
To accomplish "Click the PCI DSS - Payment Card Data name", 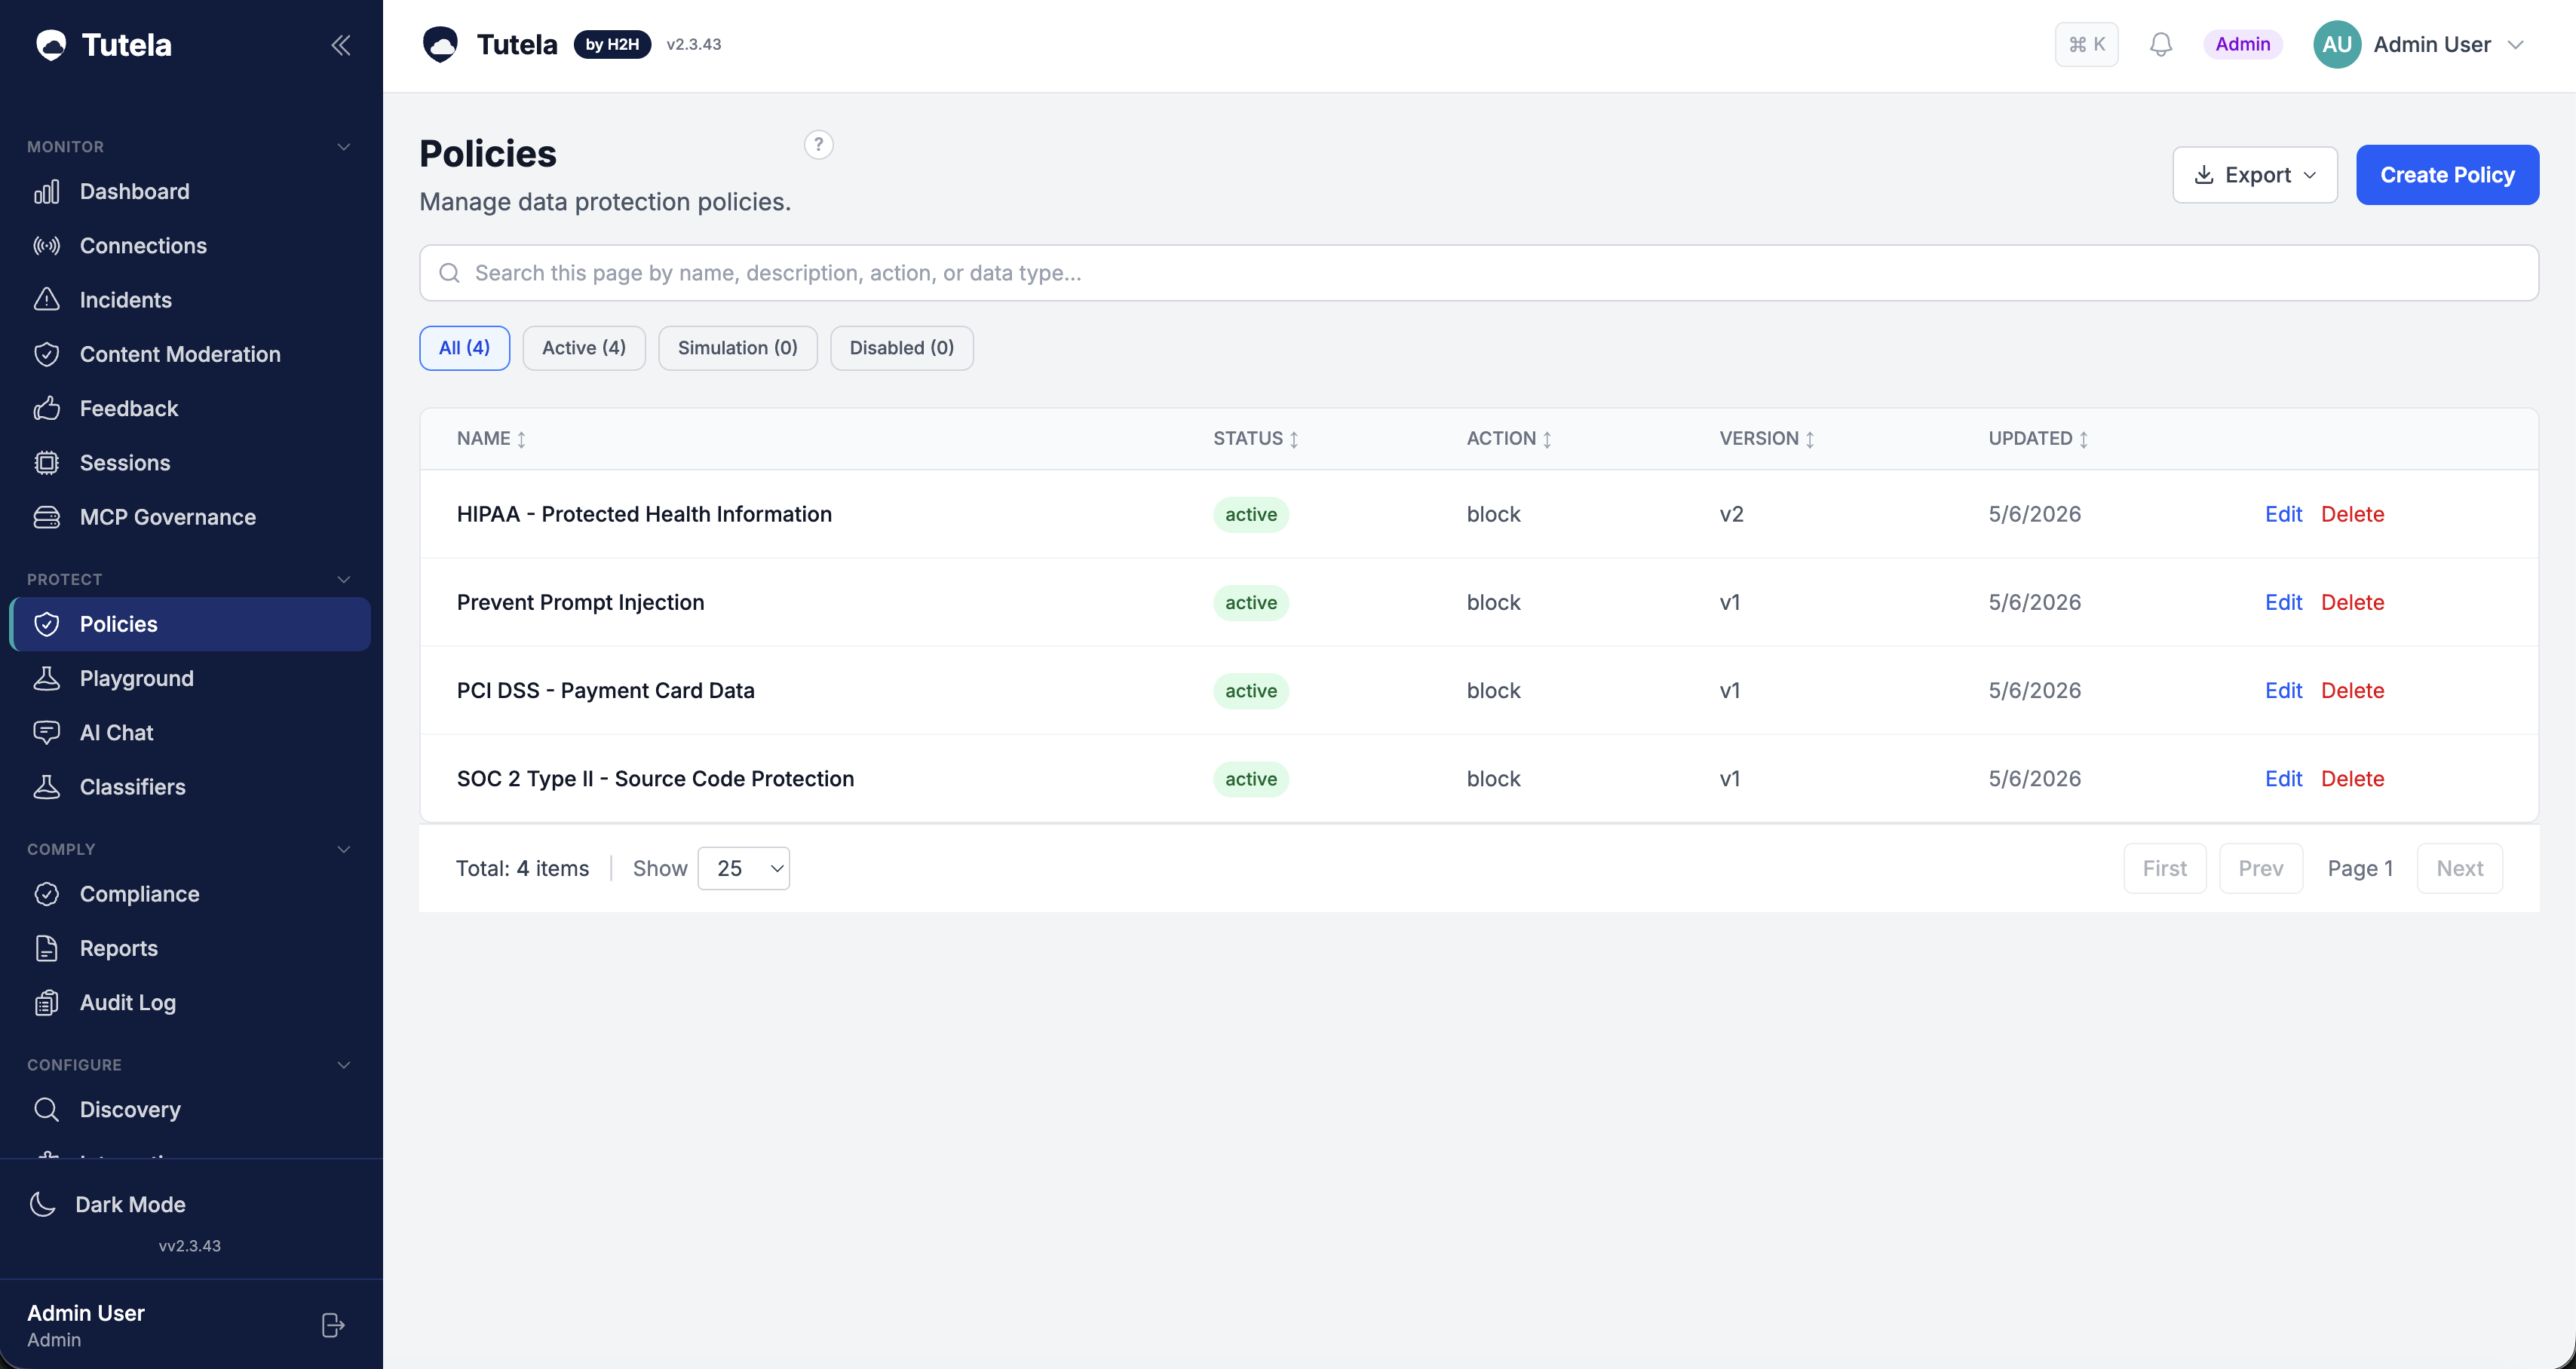I will click(605, 690).
